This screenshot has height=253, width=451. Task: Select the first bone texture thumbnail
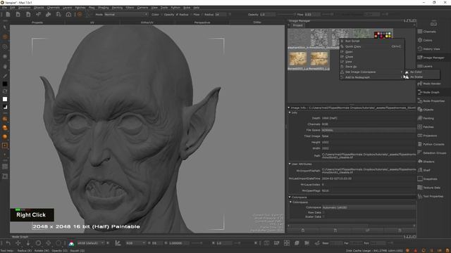298,59
